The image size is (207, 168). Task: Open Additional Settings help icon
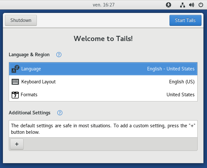pyautogui.click(x=60, y=113)
